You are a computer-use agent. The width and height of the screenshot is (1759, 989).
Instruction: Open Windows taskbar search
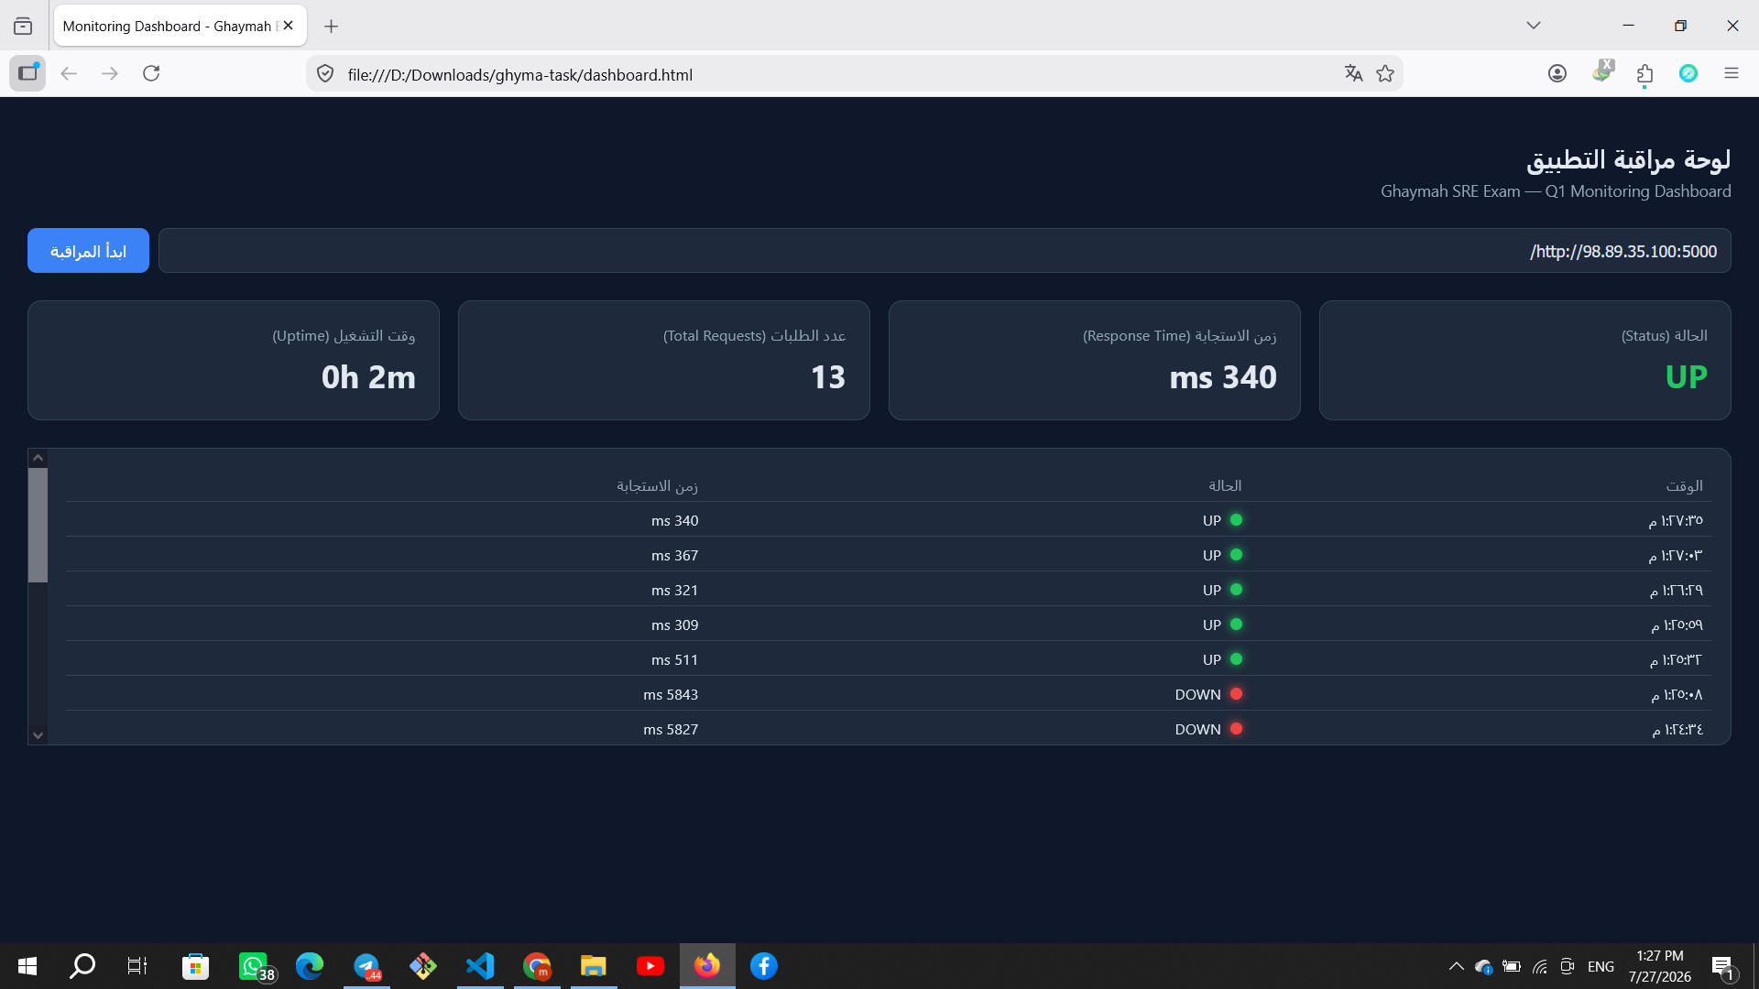pos(82,966)
